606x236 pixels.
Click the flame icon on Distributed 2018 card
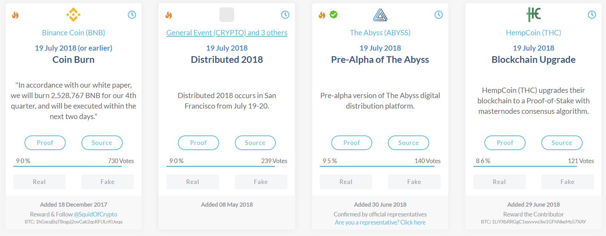coord(169,15)
